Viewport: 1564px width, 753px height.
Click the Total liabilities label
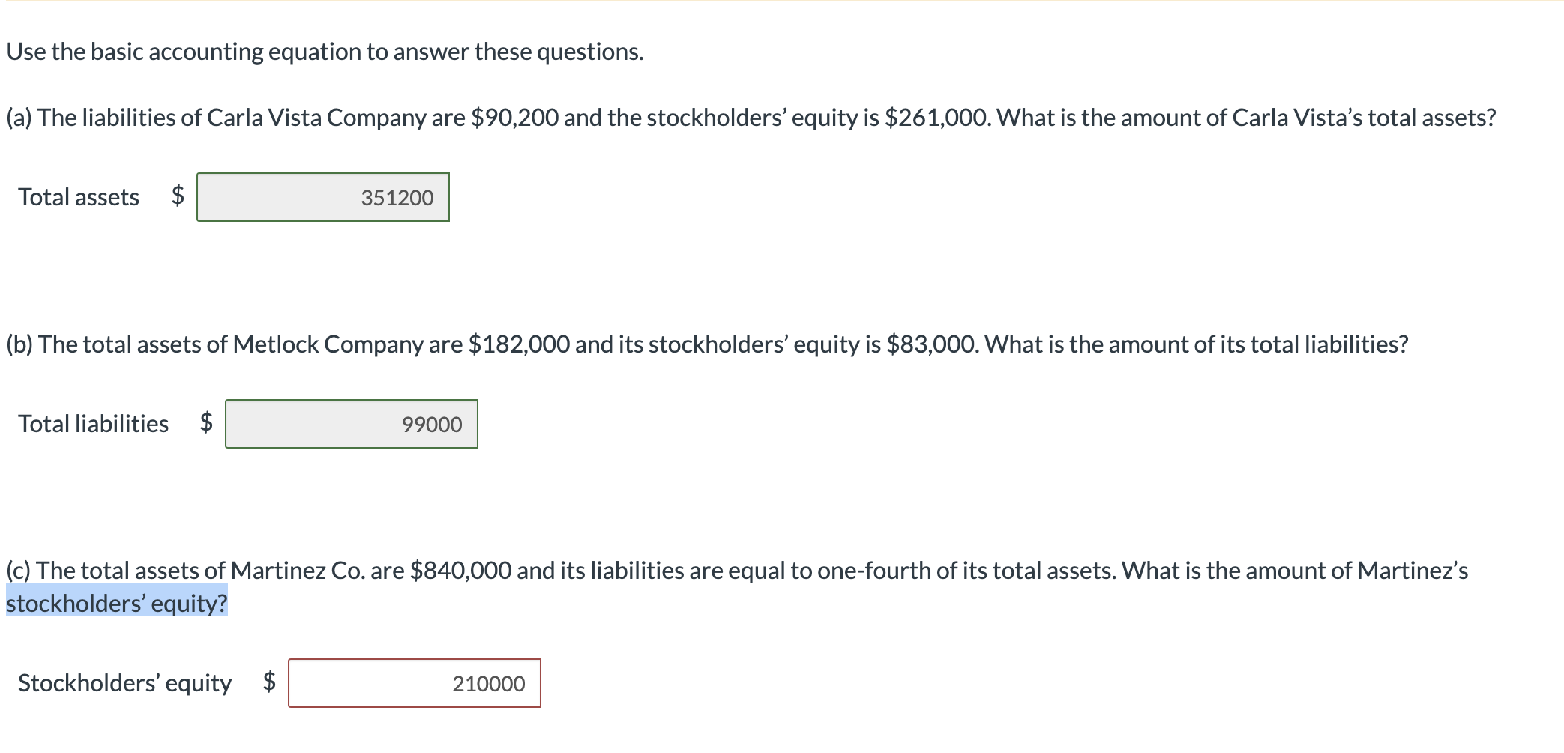pos(93,424)
